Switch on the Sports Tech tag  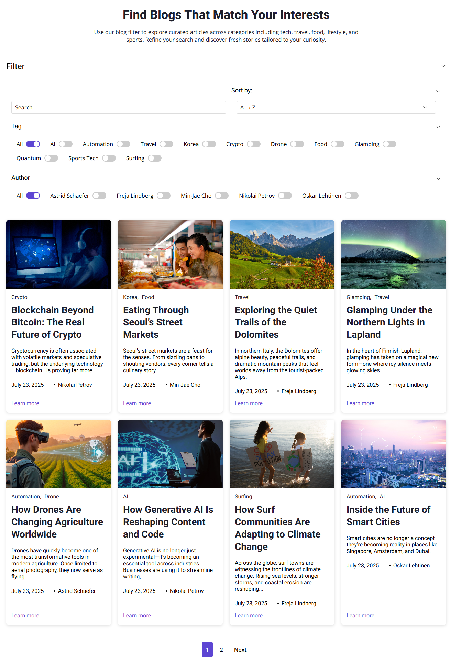109,158
